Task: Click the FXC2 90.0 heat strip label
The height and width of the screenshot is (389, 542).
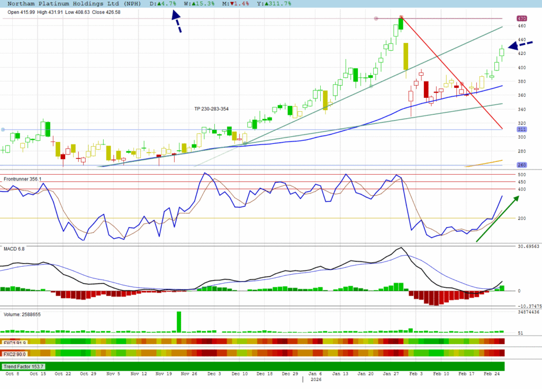Action: pos(15,354)
